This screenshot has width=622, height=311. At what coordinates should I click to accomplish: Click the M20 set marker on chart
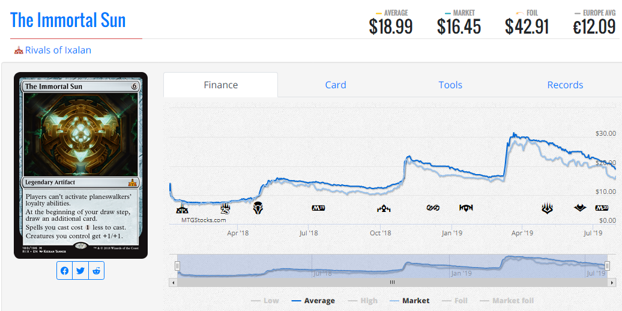coord(602,208)
